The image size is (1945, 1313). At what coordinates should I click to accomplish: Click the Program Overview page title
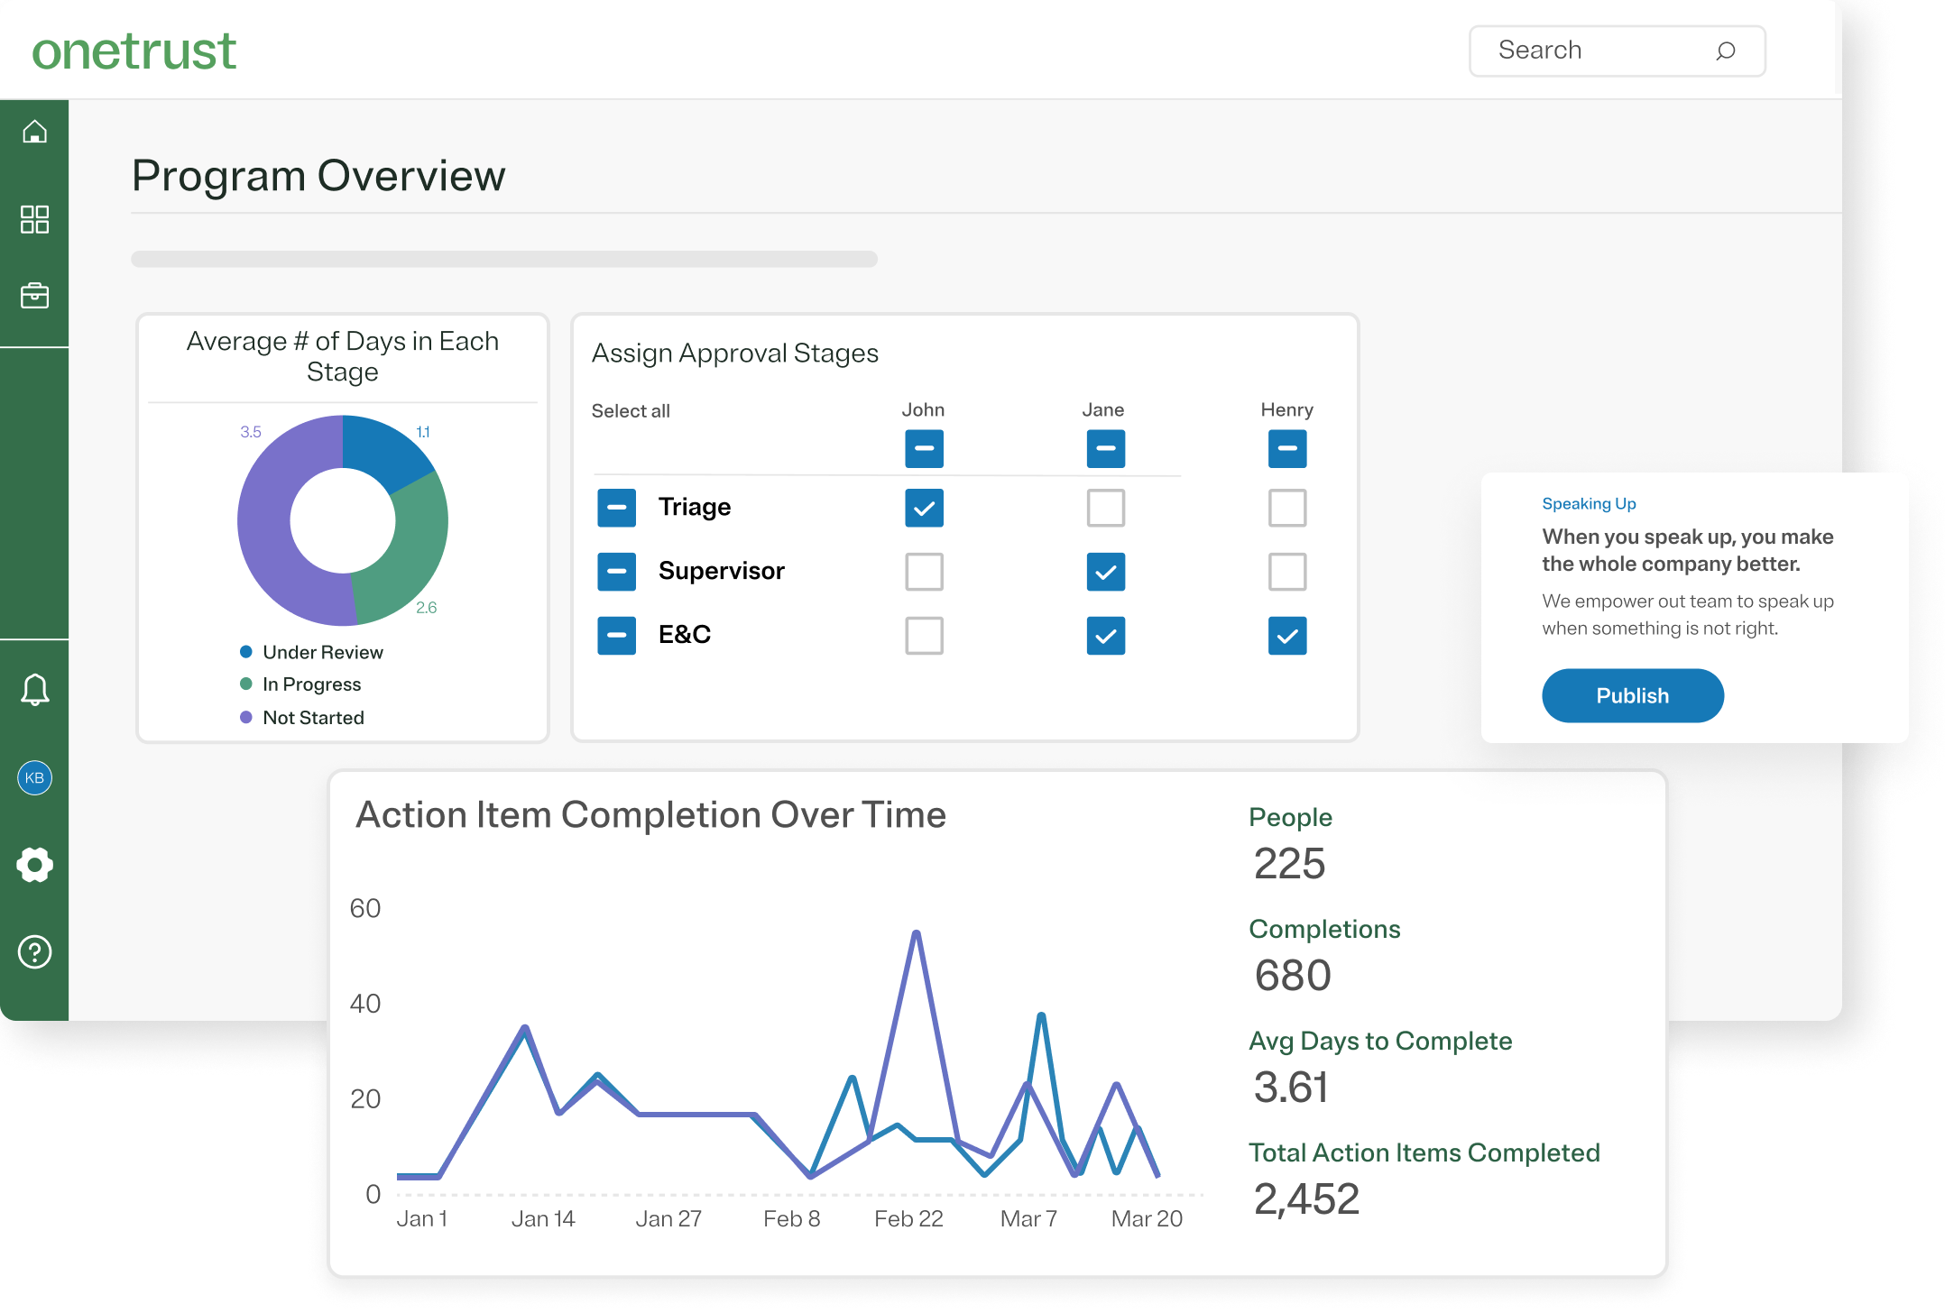tap(318, 175)
